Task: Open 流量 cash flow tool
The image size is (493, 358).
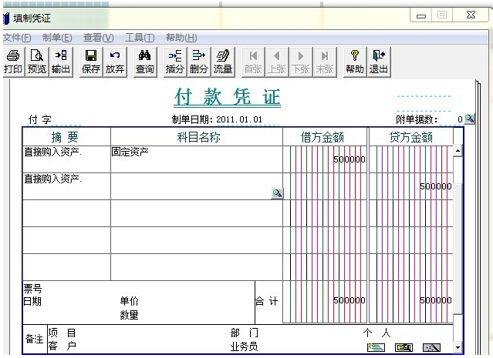Action: click(223, 62)
